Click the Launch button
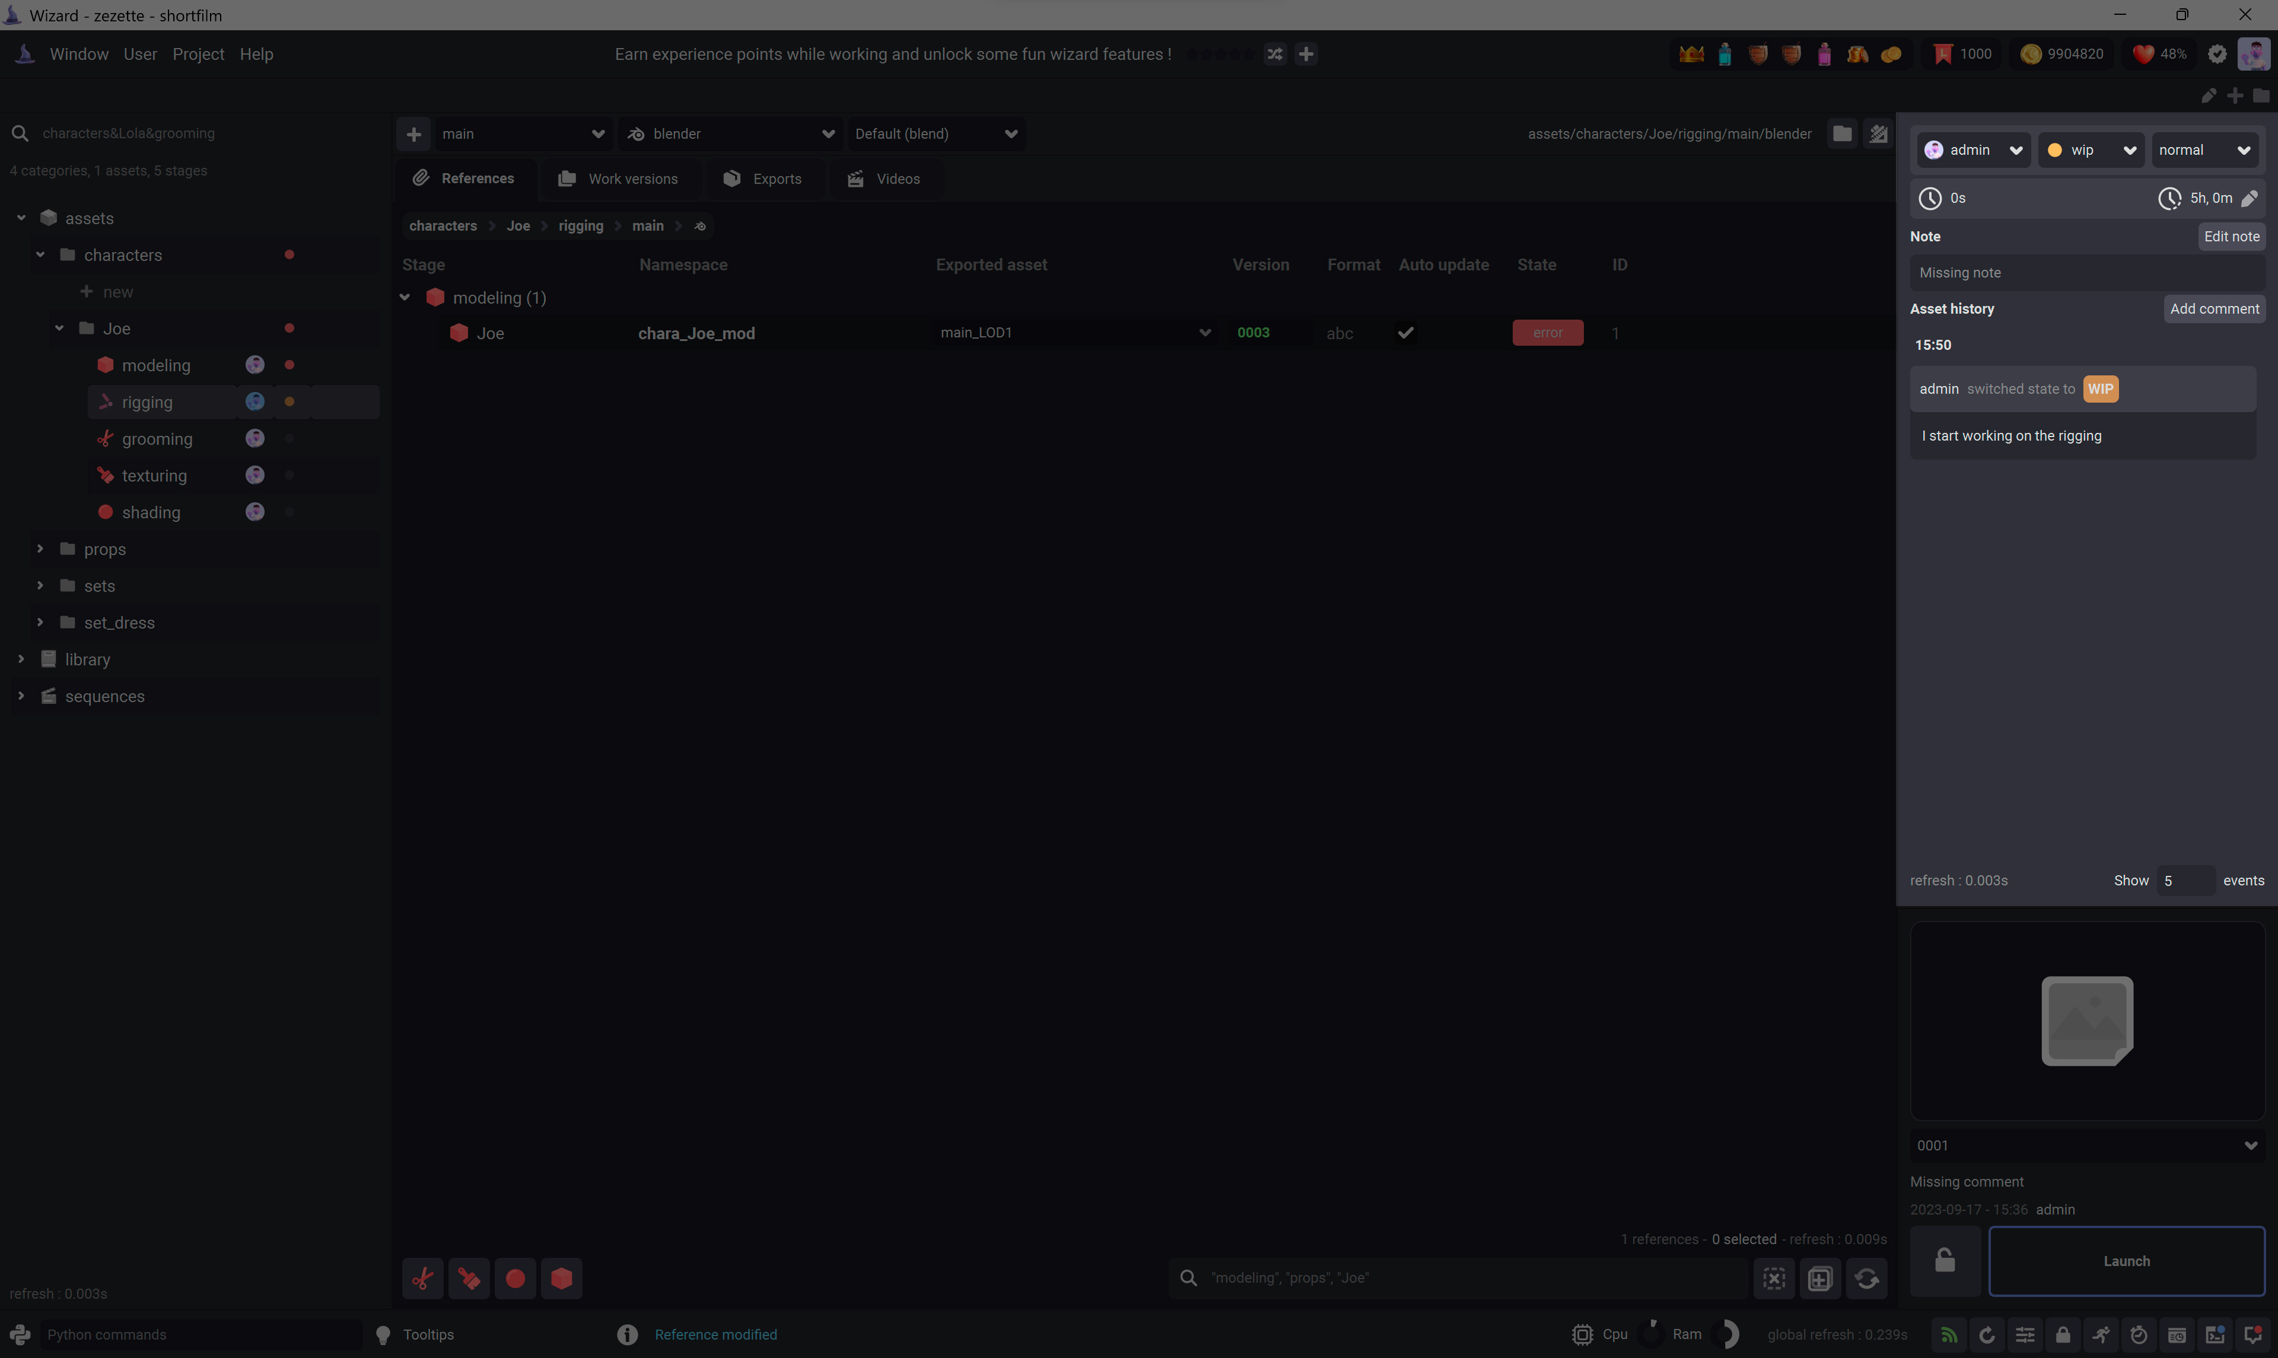This screenshot has width=2278, height=1358. pos(2126,1261)
